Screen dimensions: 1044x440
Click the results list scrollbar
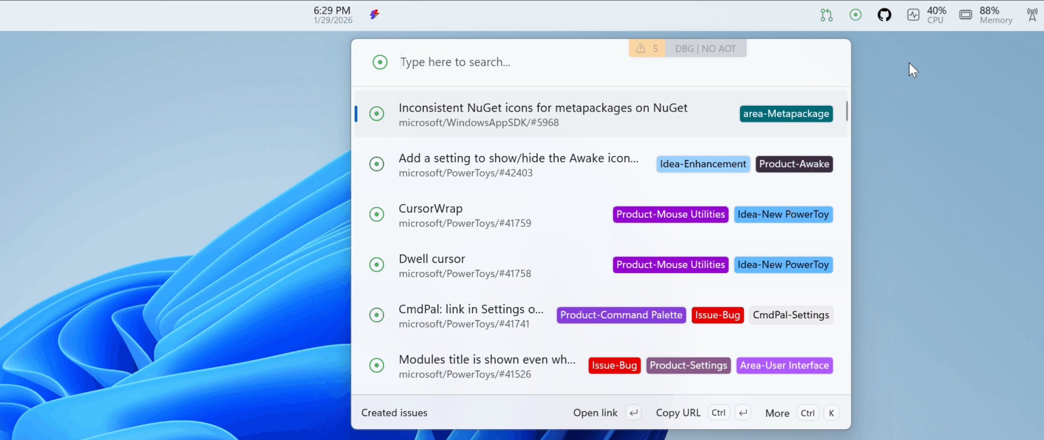(847, 111)
